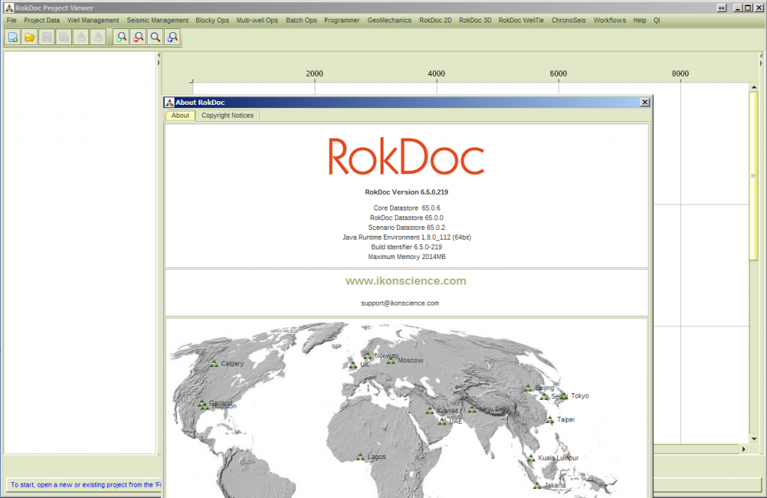This screenshot has width=767, height=498.
Task: Close the About RokDoc dialog
Action: click(x=645, y=102)
